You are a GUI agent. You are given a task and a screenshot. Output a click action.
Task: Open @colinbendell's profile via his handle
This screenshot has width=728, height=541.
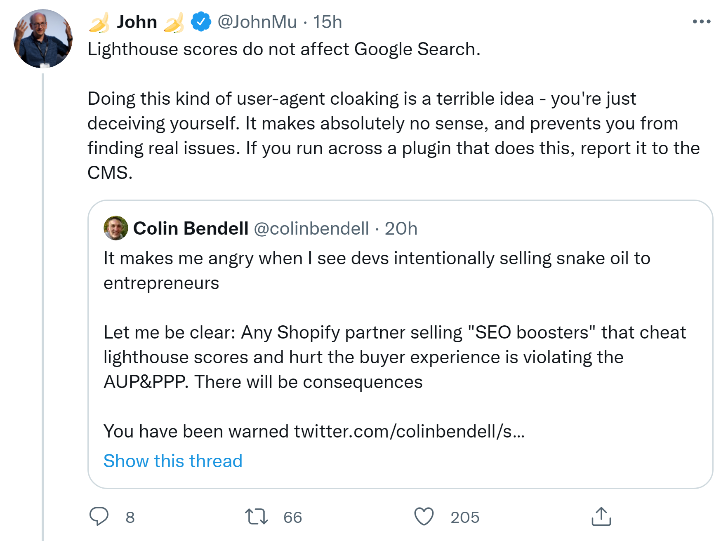pos(311,228)
